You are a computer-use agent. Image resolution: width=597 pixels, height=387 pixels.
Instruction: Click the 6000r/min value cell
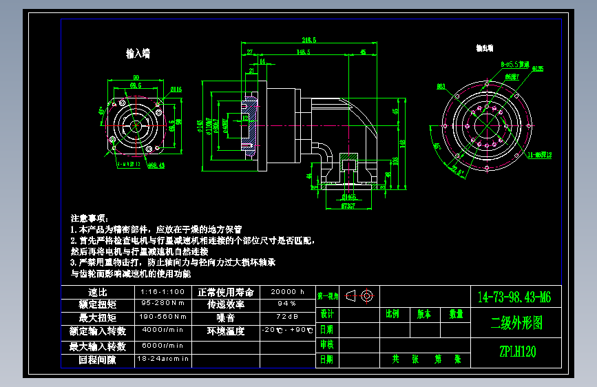[x=163, y=346]
